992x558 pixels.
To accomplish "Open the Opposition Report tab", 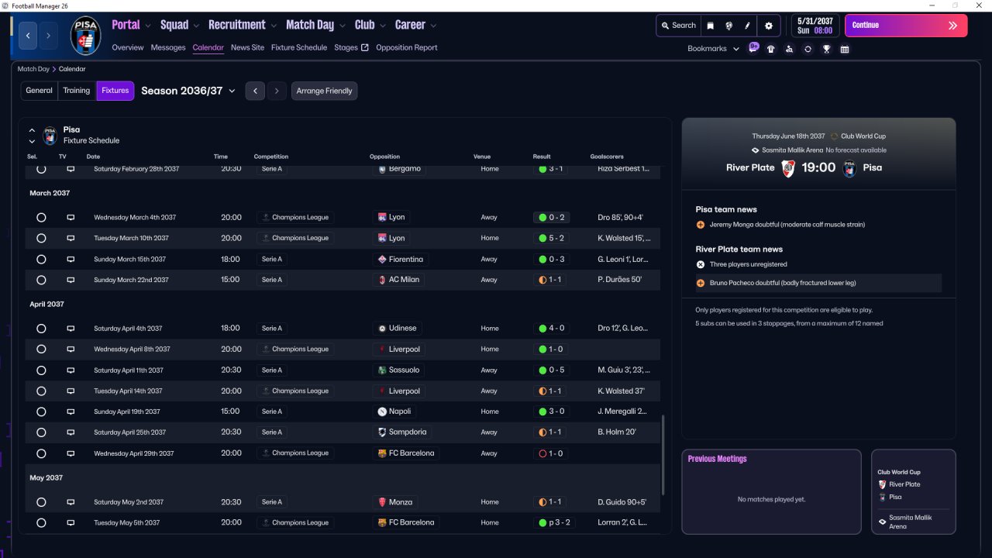I will 407,47.
